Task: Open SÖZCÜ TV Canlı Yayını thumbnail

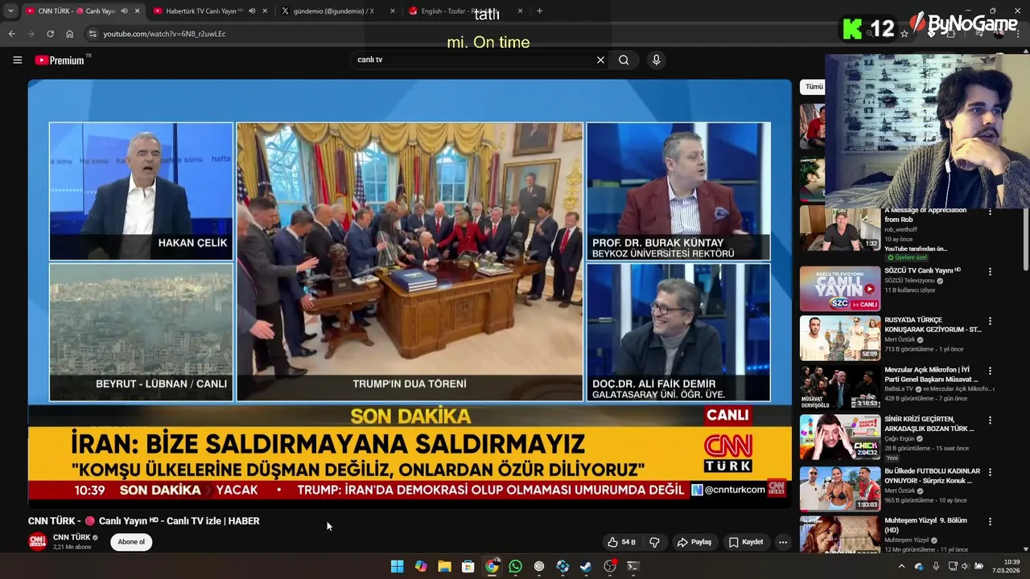Action: click(840, 288)
